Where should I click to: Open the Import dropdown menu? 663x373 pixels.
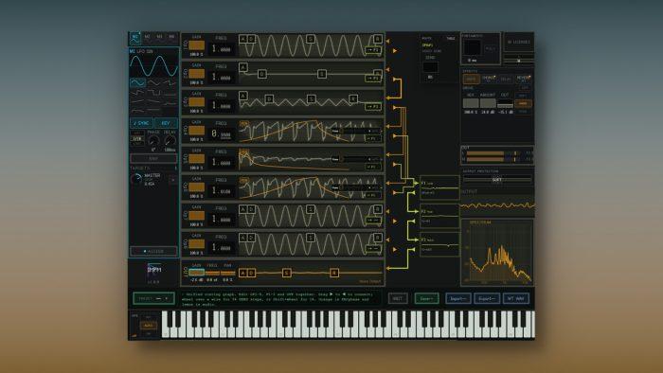click(x=457, y=298)
